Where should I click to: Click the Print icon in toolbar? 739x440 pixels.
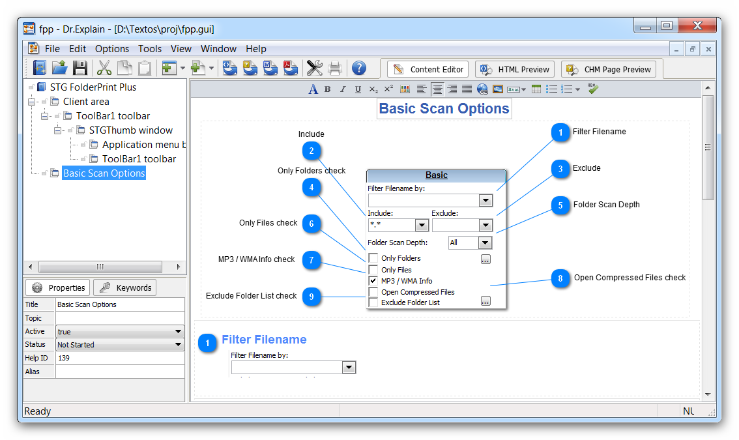[335, 68]
